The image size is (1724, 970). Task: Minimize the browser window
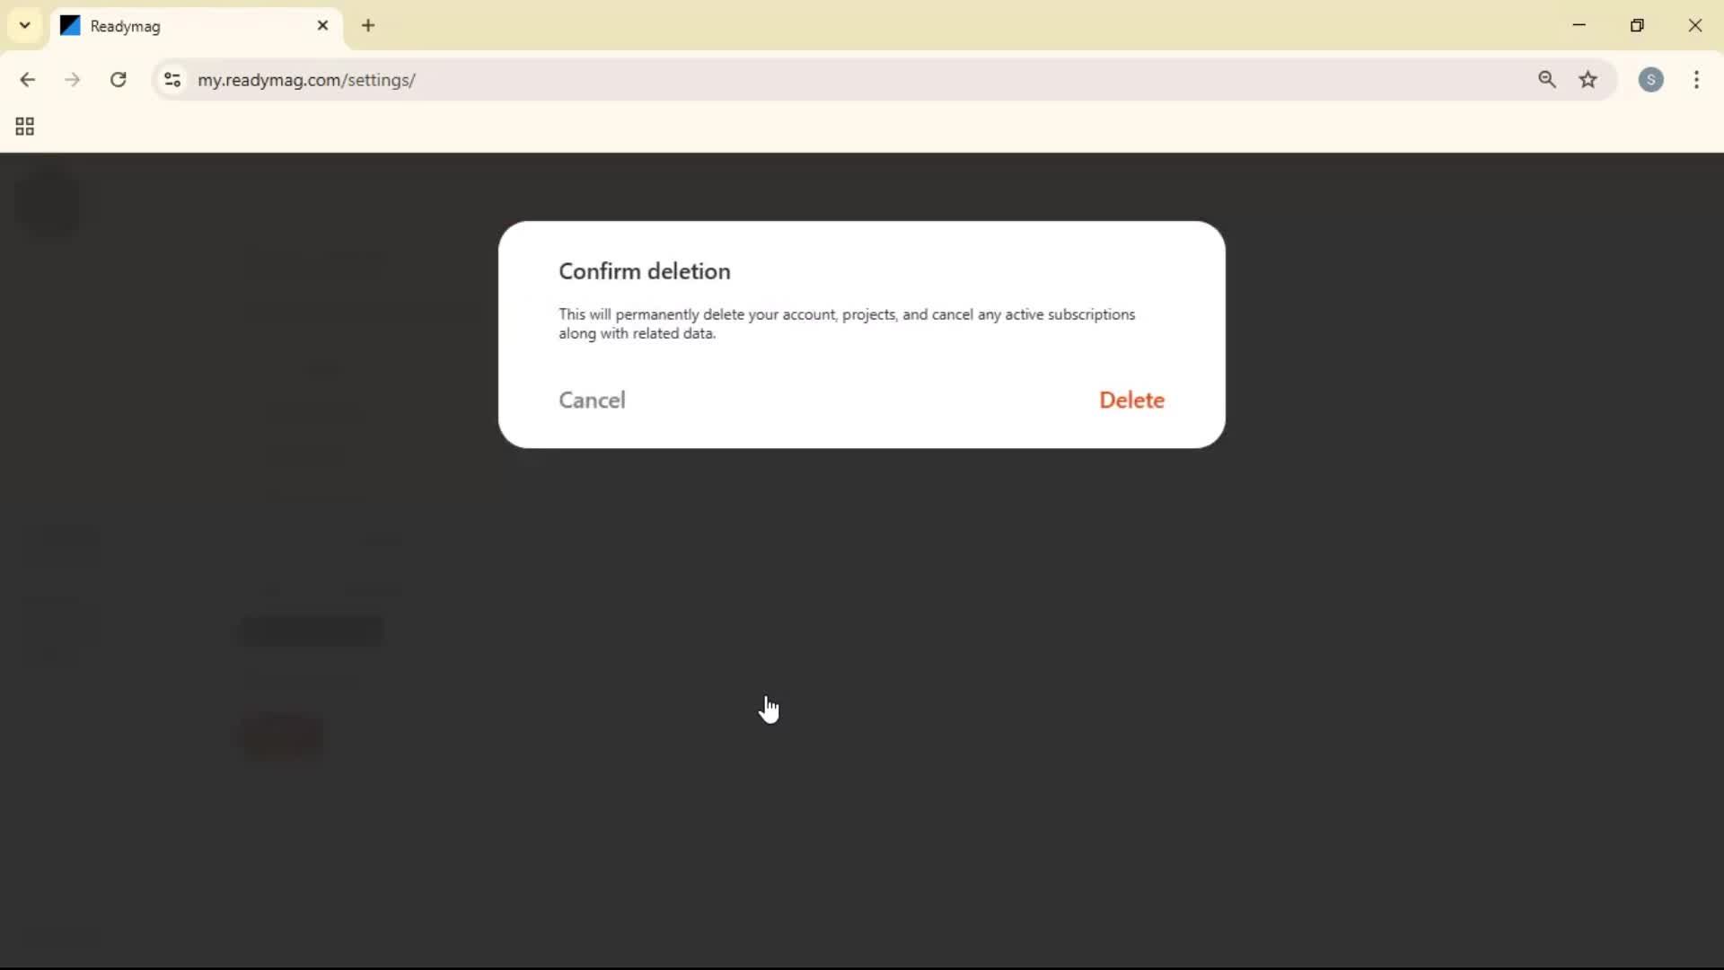pyautogui.click(x=1579, y=25)
